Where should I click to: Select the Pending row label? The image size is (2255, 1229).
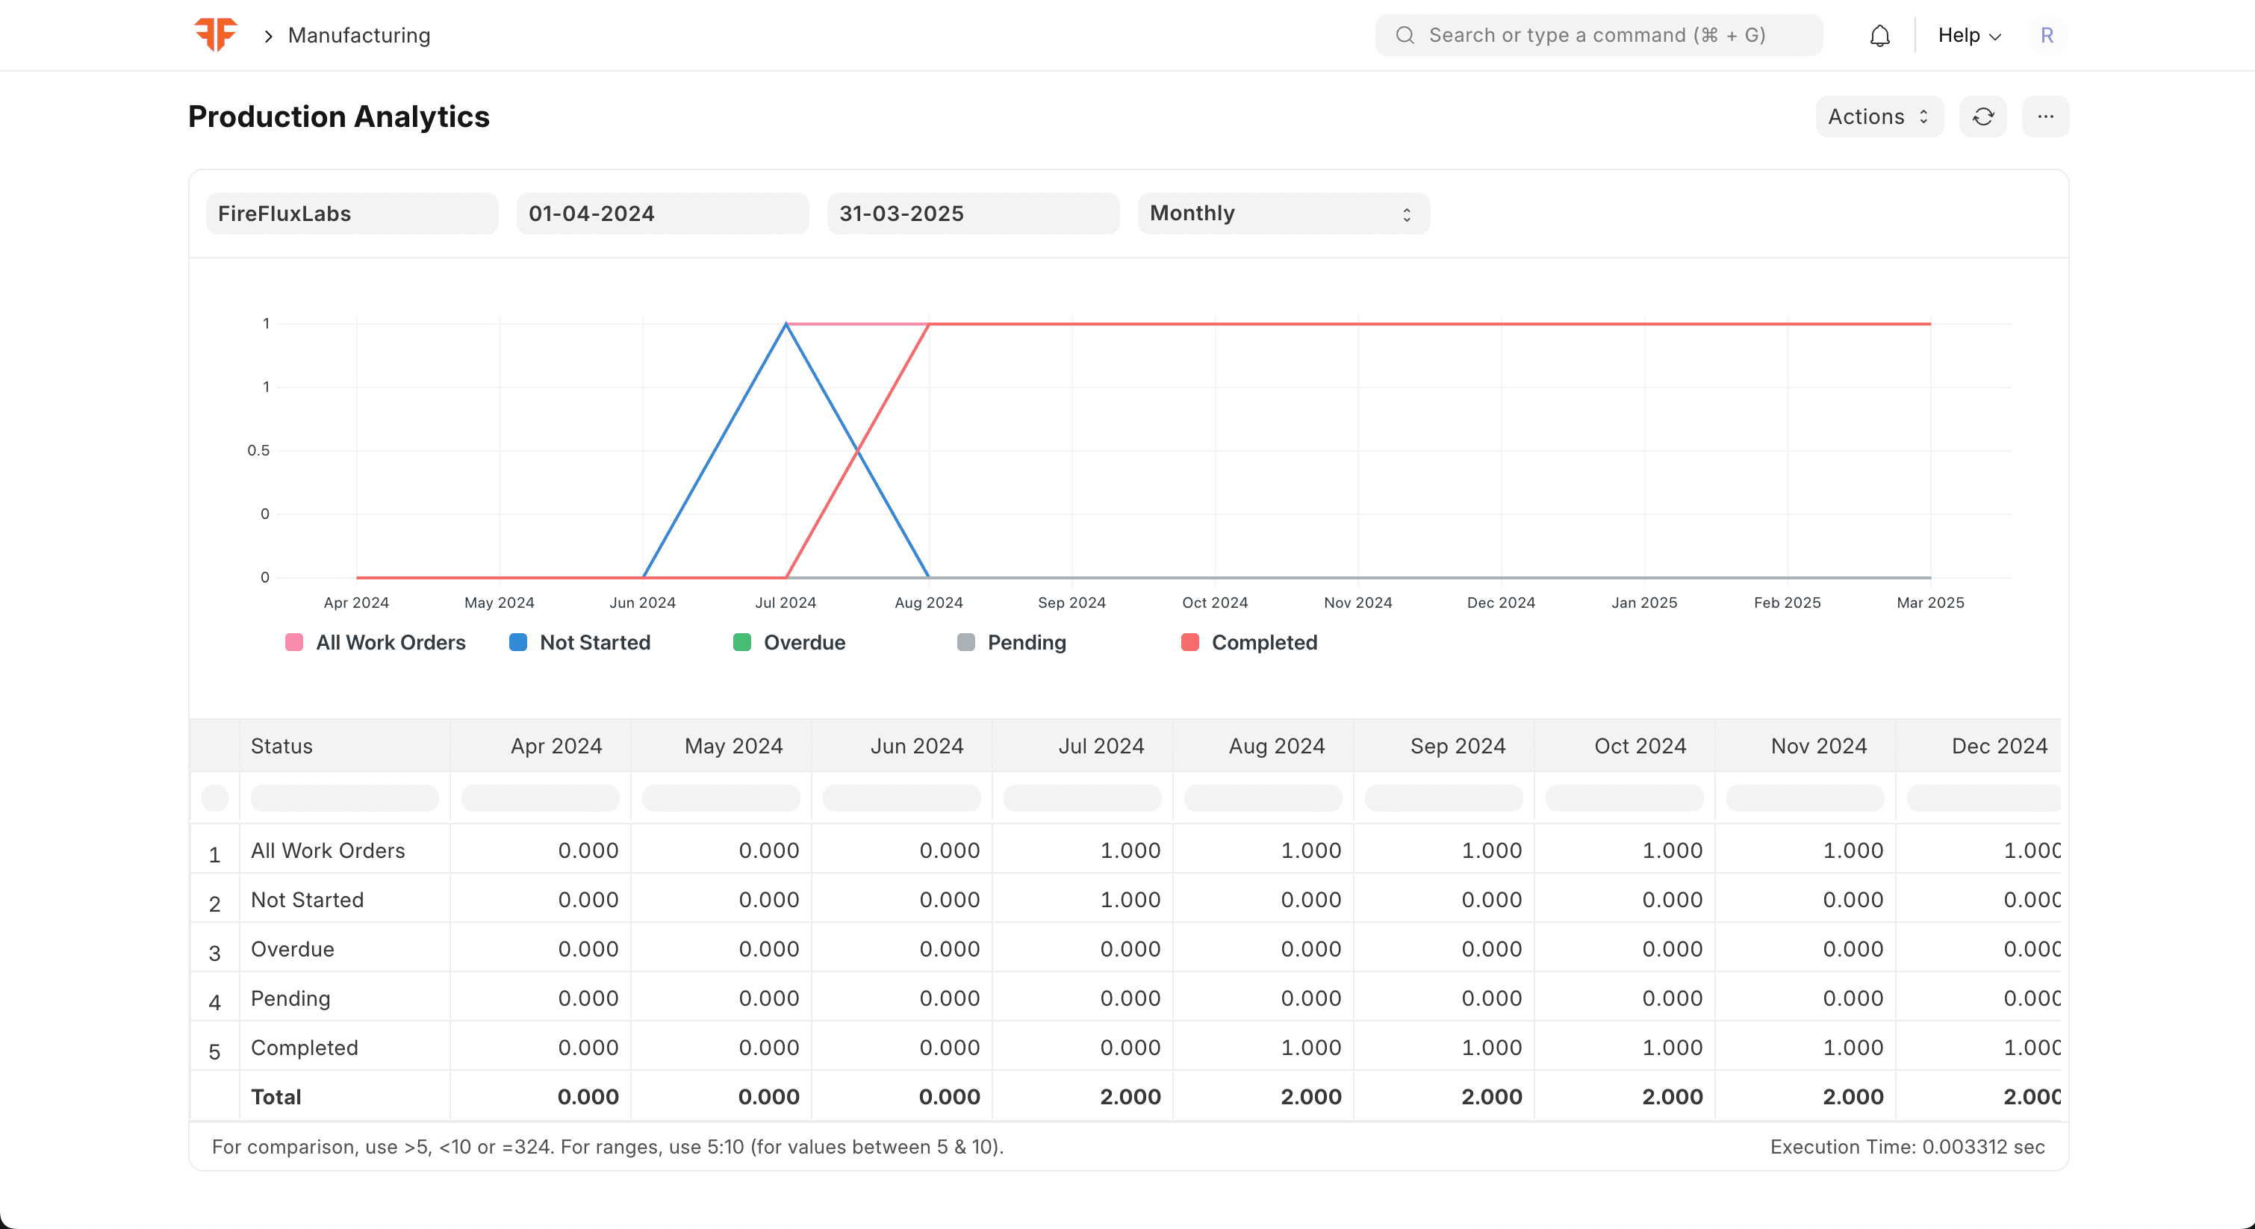click(x=290, y=999)
